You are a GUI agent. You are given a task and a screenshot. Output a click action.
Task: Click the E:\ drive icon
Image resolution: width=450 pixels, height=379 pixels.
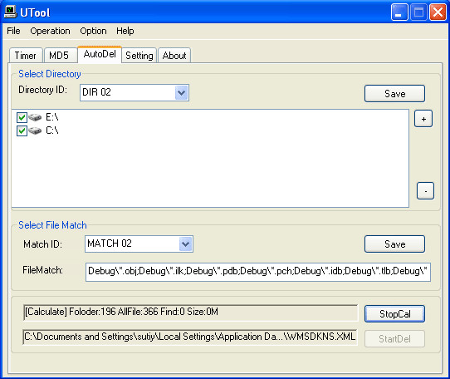pyautogui.click(x=35, y=117)
